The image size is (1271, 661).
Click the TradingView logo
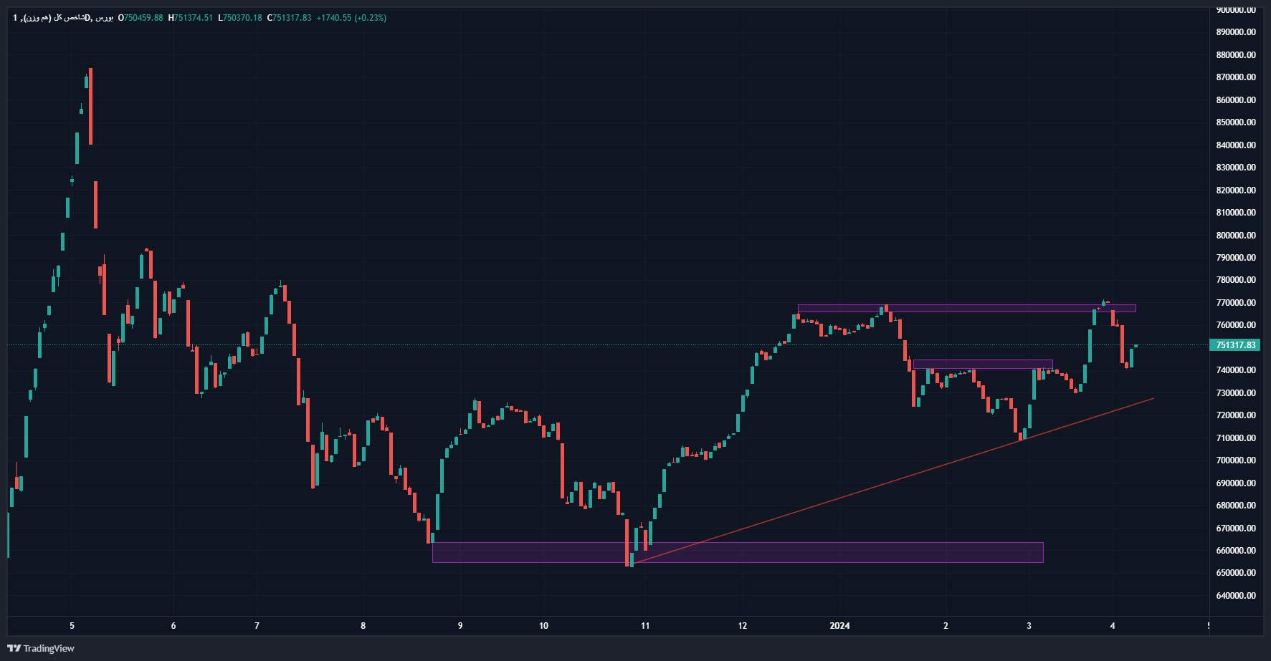tap(41, 648)
